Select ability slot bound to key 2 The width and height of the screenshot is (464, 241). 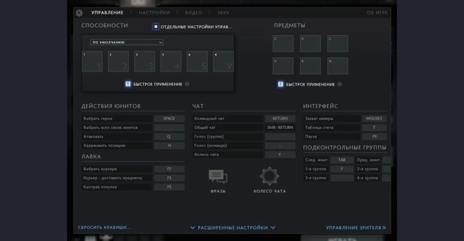click(118, 61)
